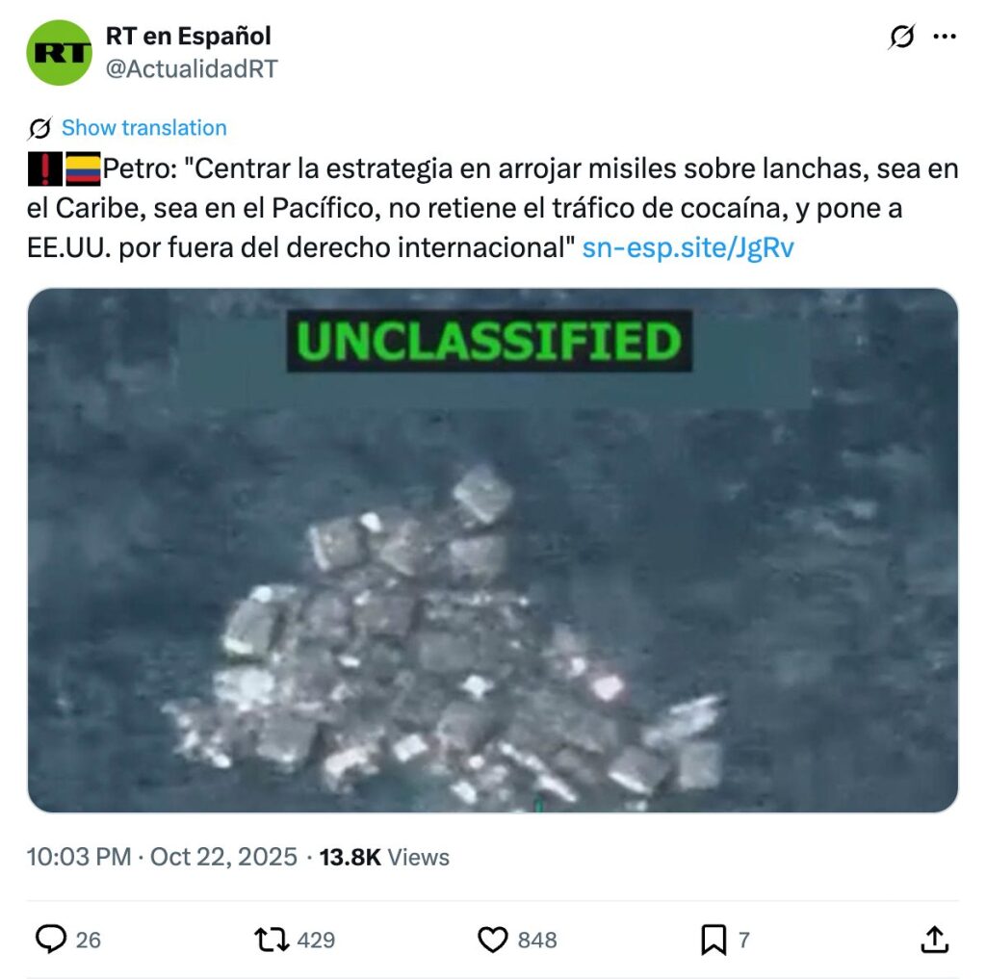Bookmark the post with the bookmark icon
This screenshot has width=986, height=979.
(x=714, y=940)
